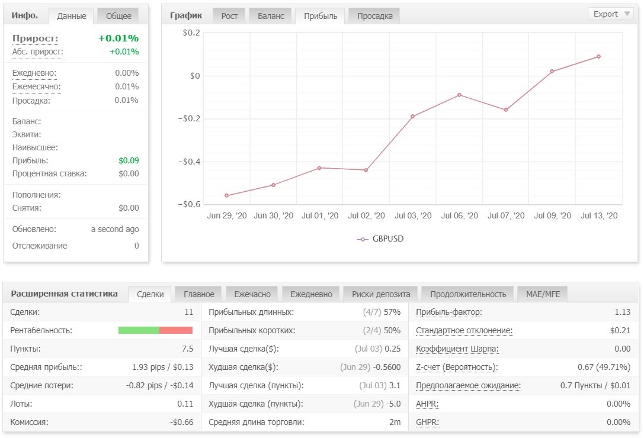The width and height of the screenshot is (644, 438).
Task: Toggle the GBPUSD legend series
Action: (x=380, y=239)
